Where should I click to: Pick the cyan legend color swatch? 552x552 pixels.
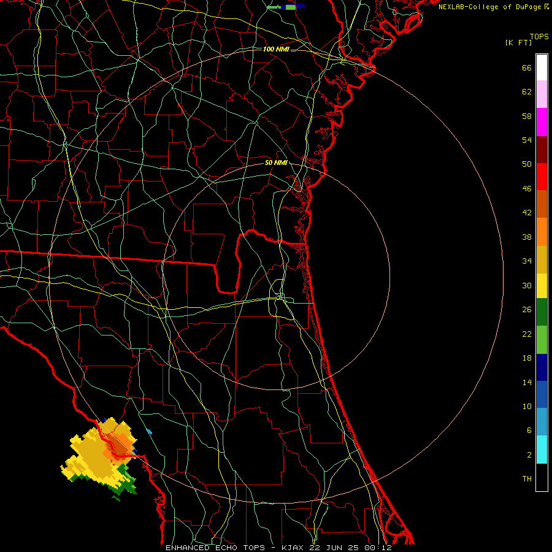542,450
